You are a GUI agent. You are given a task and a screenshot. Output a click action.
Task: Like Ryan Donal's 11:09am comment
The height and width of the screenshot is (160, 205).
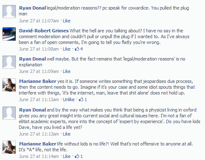tap(67, 71)
